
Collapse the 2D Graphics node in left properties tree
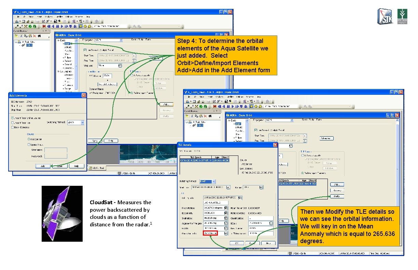(x=58, y=71)
